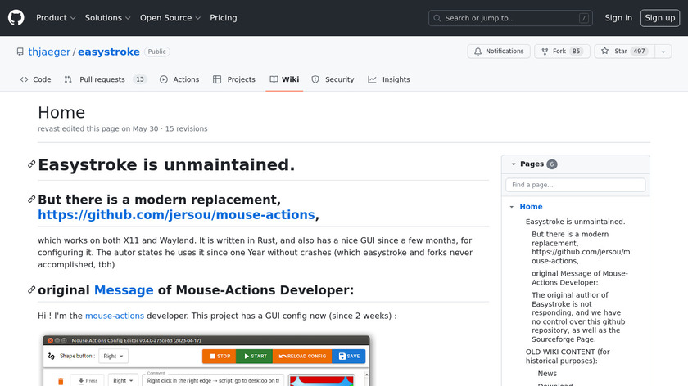This screenshot has width=688, height=386.
Task: Click anchor icon beside modern replacement heading
Action: tap(31, 200)
